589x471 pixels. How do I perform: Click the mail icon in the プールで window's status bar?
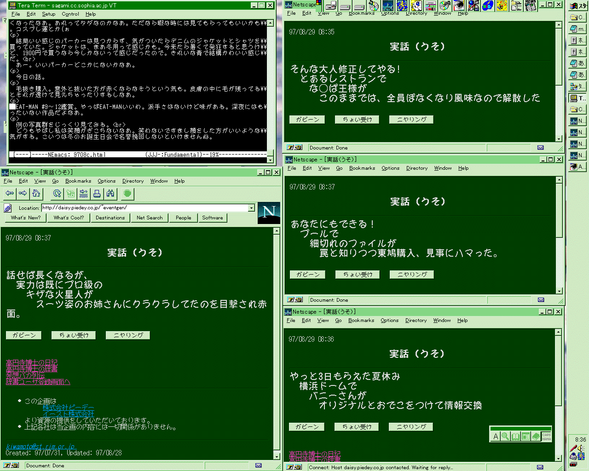click(541, 300)
